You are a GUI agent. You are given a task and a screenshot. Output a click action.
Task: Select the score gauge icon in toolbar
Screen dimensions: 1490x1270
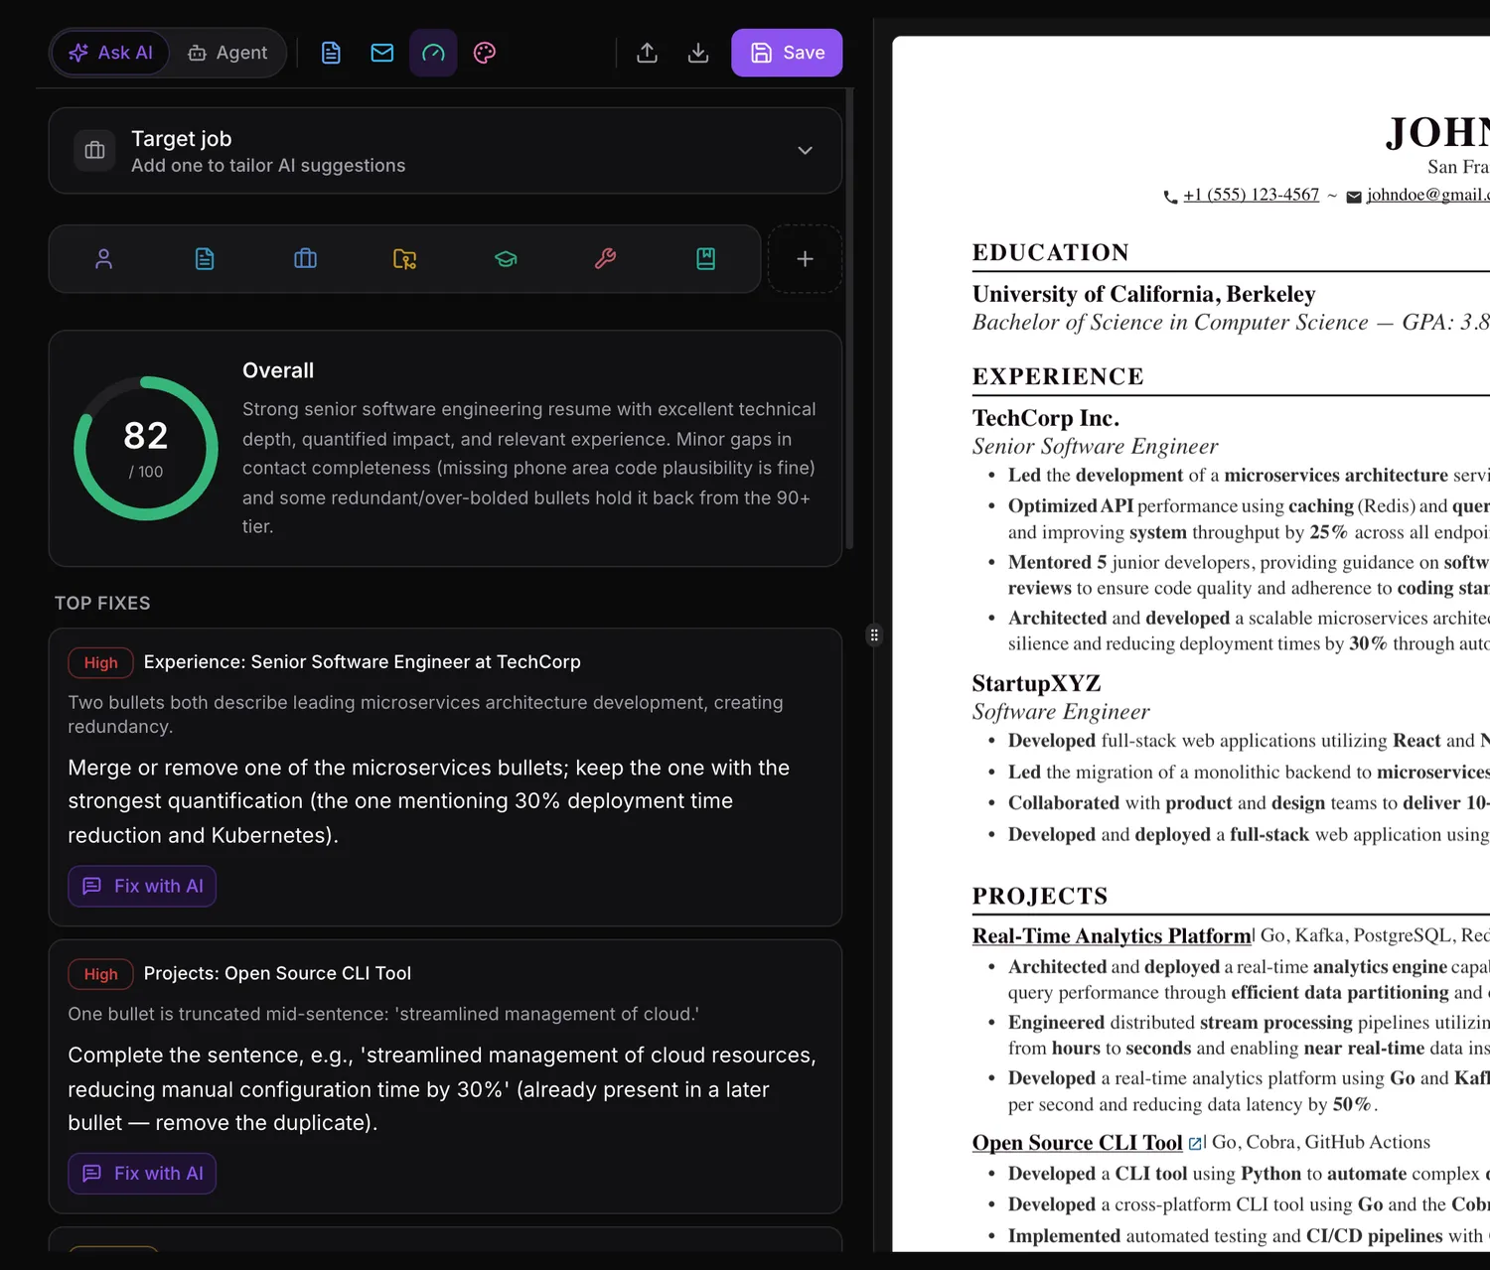coord(433,53)
